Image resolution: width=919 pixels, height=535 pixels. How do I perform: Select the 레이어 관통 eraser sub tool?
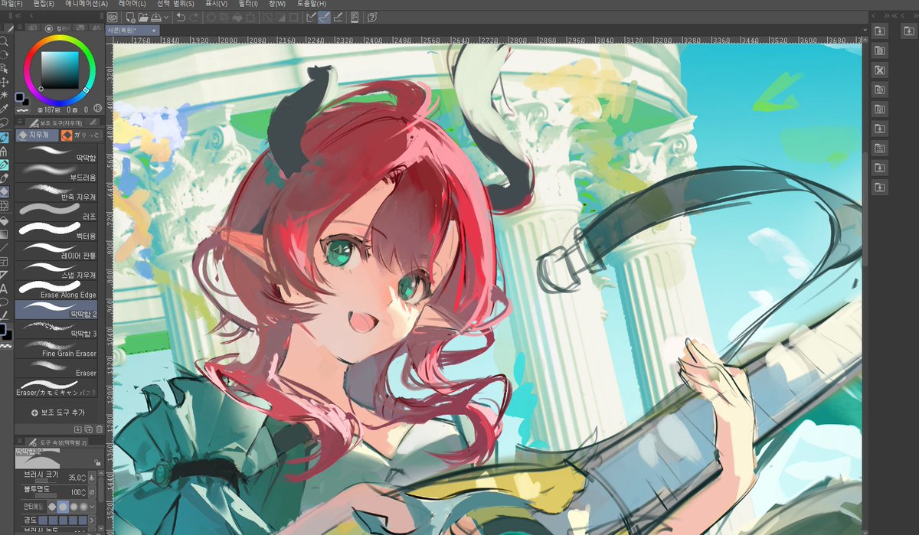coord(57,250)
